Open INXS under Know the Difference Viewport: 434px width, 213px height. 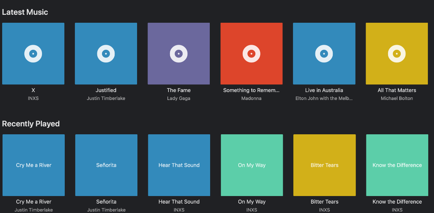(397, 210)
